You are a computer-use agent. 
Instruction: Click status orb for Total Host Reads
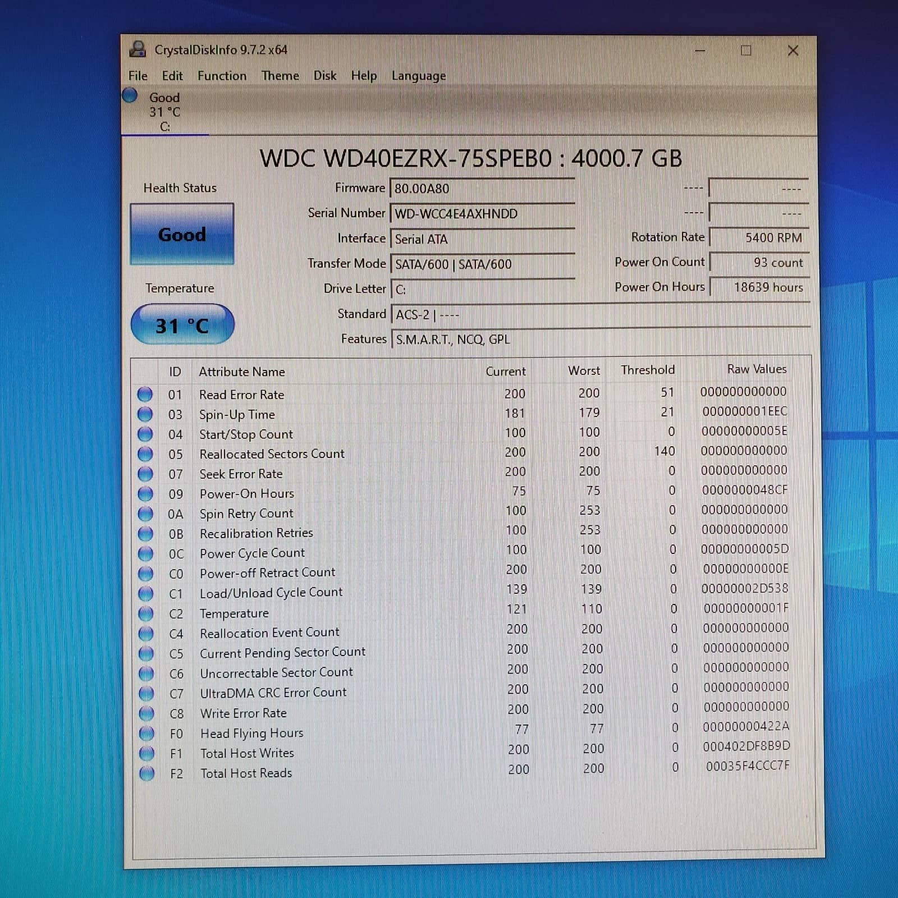[x=147, y=773]
